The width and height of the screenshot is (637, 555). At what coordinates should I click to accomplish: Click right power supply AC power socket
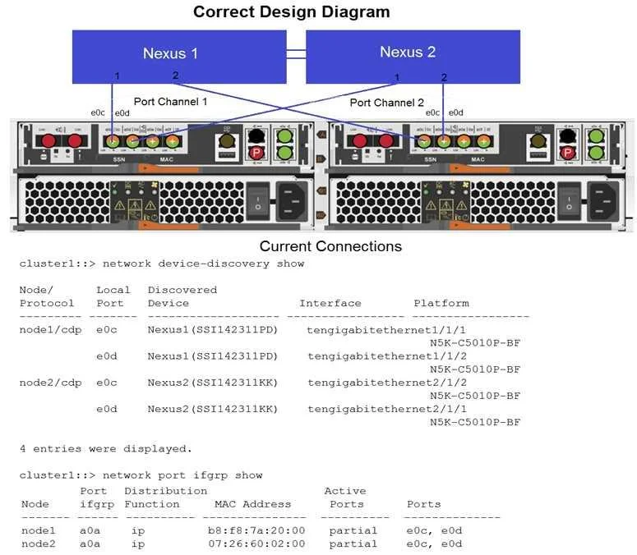(x=602, y=201)
